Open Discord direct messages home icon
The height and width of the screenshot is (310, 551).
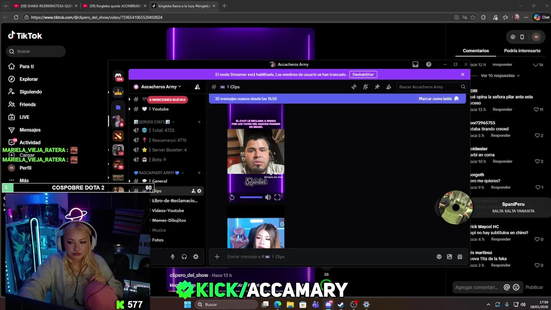point(118,76)
